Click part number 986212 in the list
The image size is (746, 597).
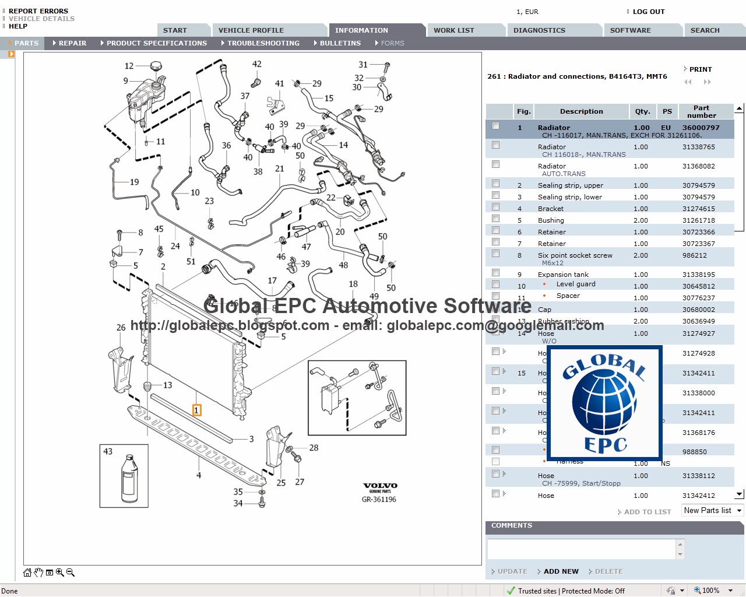click(694, 255)
